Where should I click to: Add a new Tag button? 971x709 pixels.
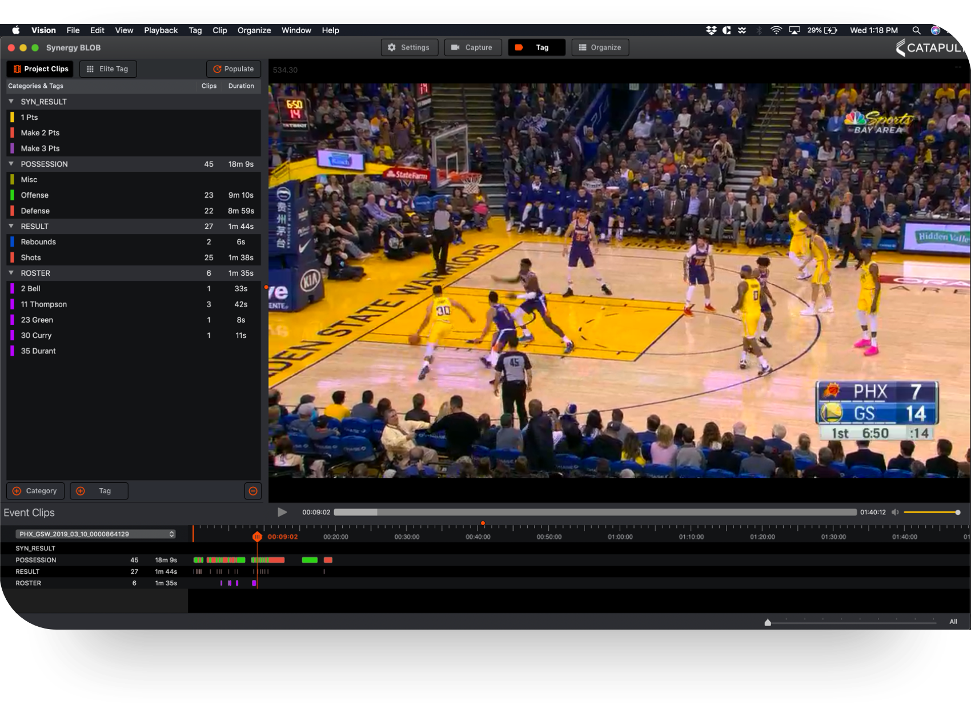coord(99,491)
